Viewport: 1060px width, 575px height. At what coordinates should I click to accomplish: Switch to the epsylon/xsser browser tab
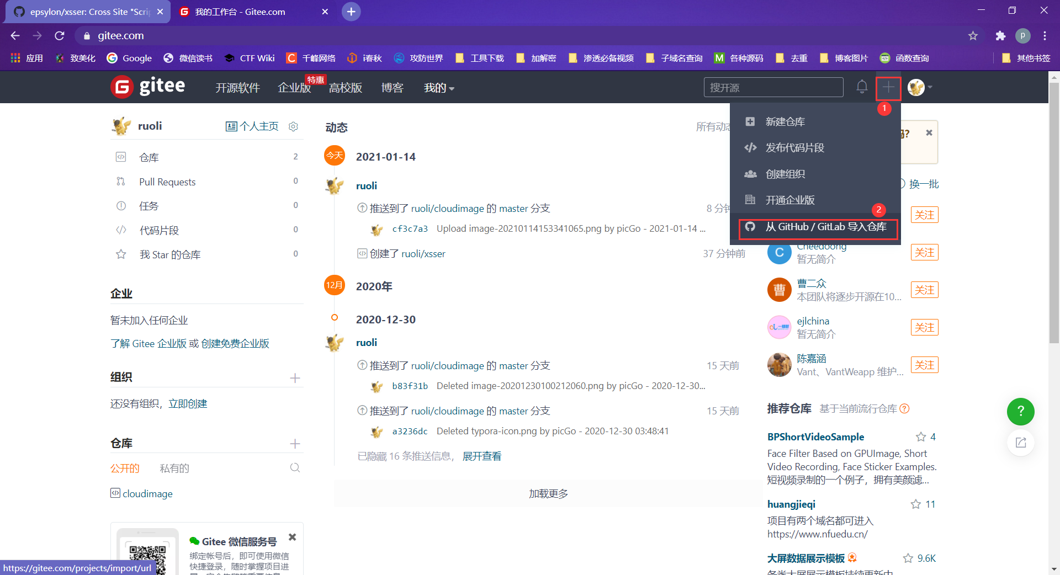[88, 12]
